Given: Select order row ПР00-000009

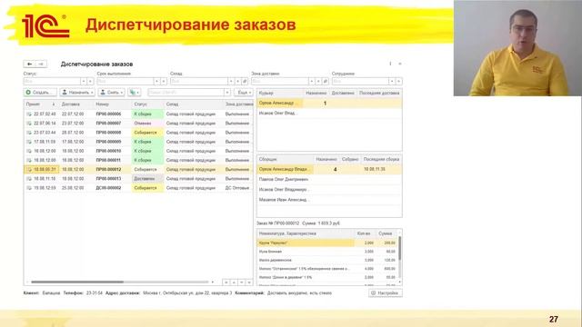Looking at the screenshot, I should pos(138,142).
